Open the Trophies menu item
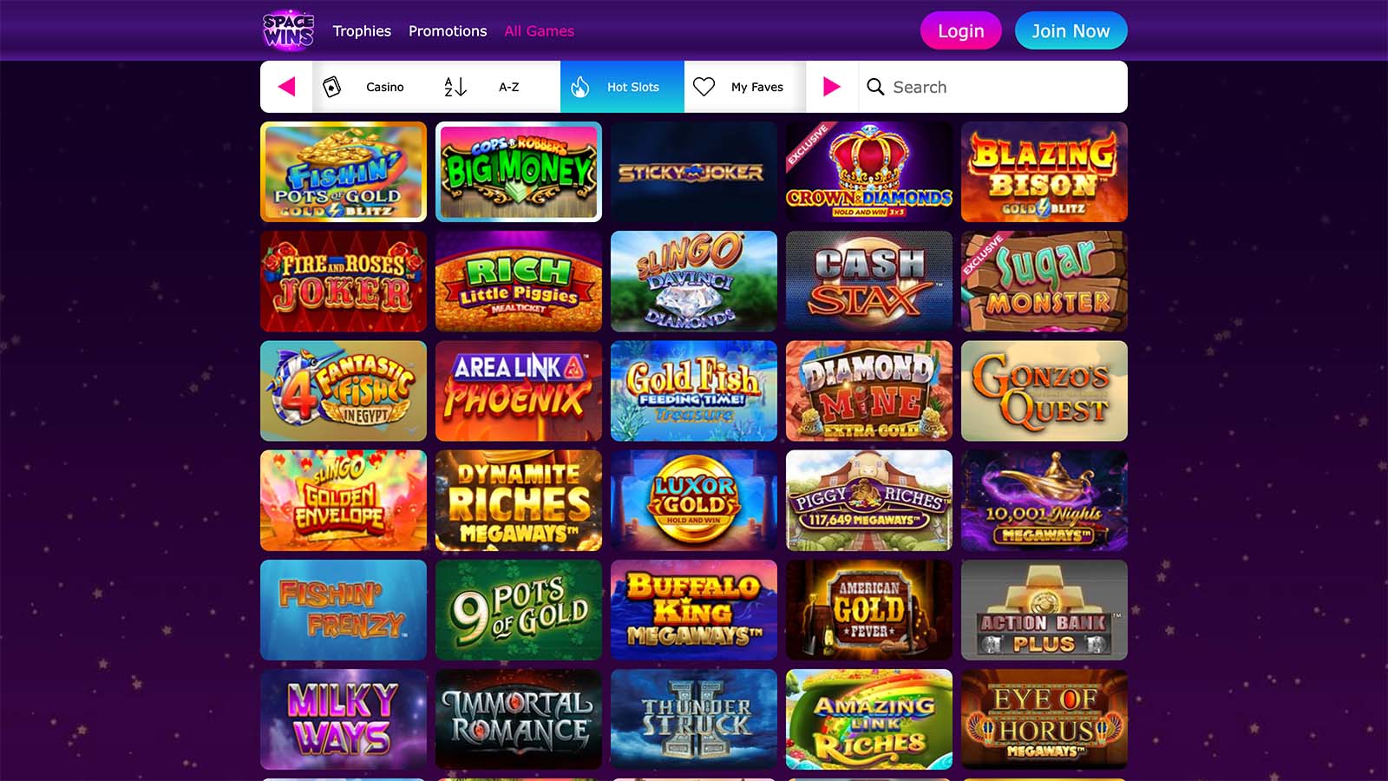Image resolution: width=1388 pixels, height=781 pixels. (x=362, y=31)
